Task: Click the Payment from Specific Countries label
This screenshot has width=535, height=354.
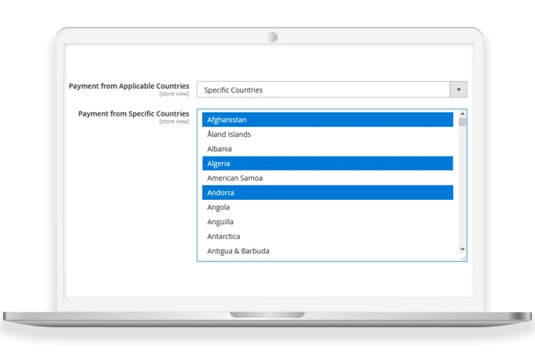Action: [x=133, y=113]
